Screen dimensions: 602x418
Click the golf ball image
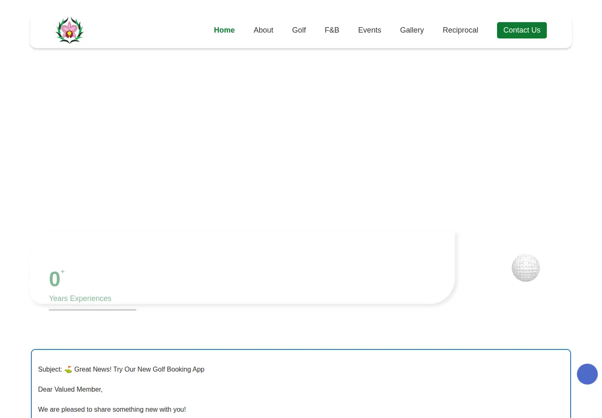[526, 268]
